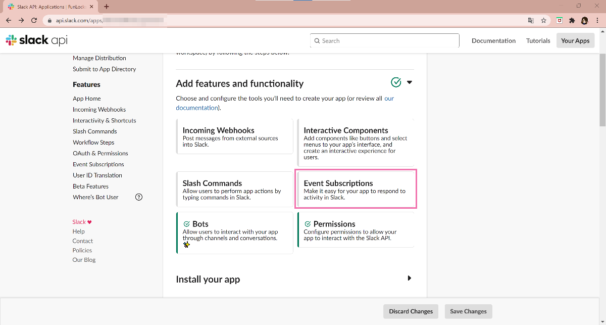The image size is (606, 325).
Task: Open Slash Commands in sidebar
Action: coord(95,131)
